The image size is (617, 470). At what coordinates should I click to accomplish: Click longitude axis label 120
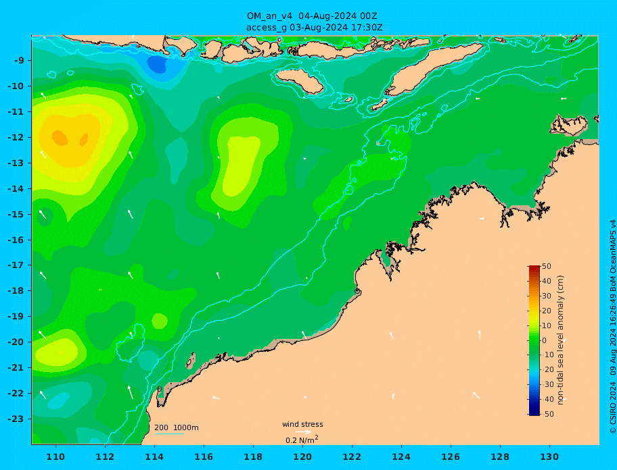(302, 456)
